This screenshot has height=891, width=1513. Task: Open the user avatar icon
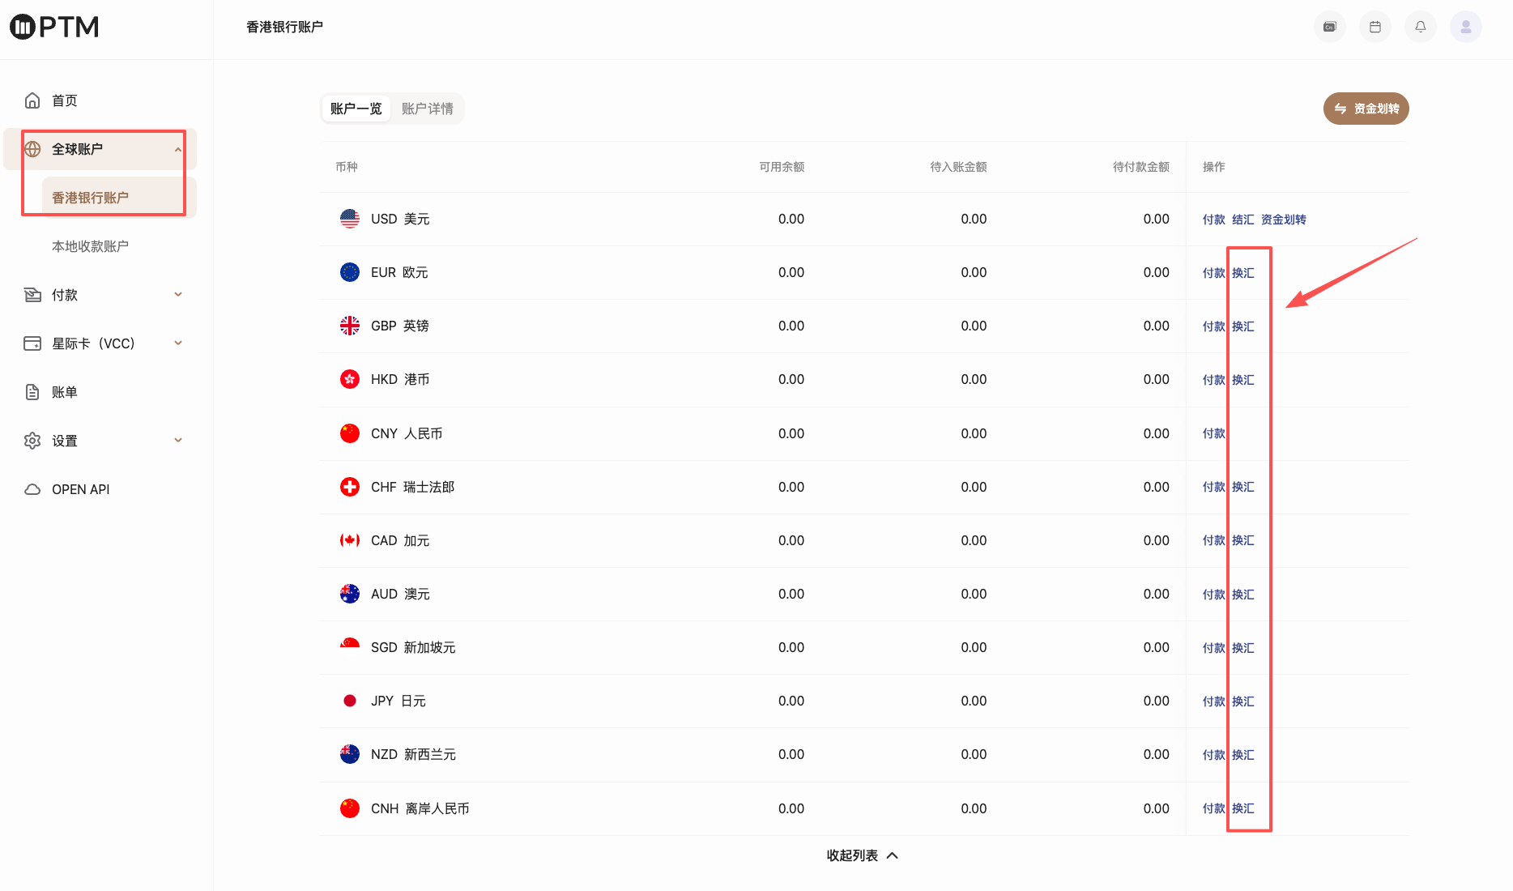click(1466, 27)
